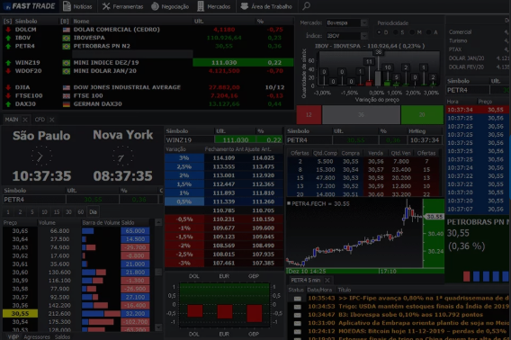Select the 10:37:34 trade row
511x340 pixels.
pos(477,110)
